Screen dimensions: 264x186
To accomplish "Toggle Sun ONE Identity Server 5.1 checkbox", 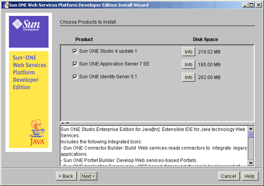I will point(75,77).
